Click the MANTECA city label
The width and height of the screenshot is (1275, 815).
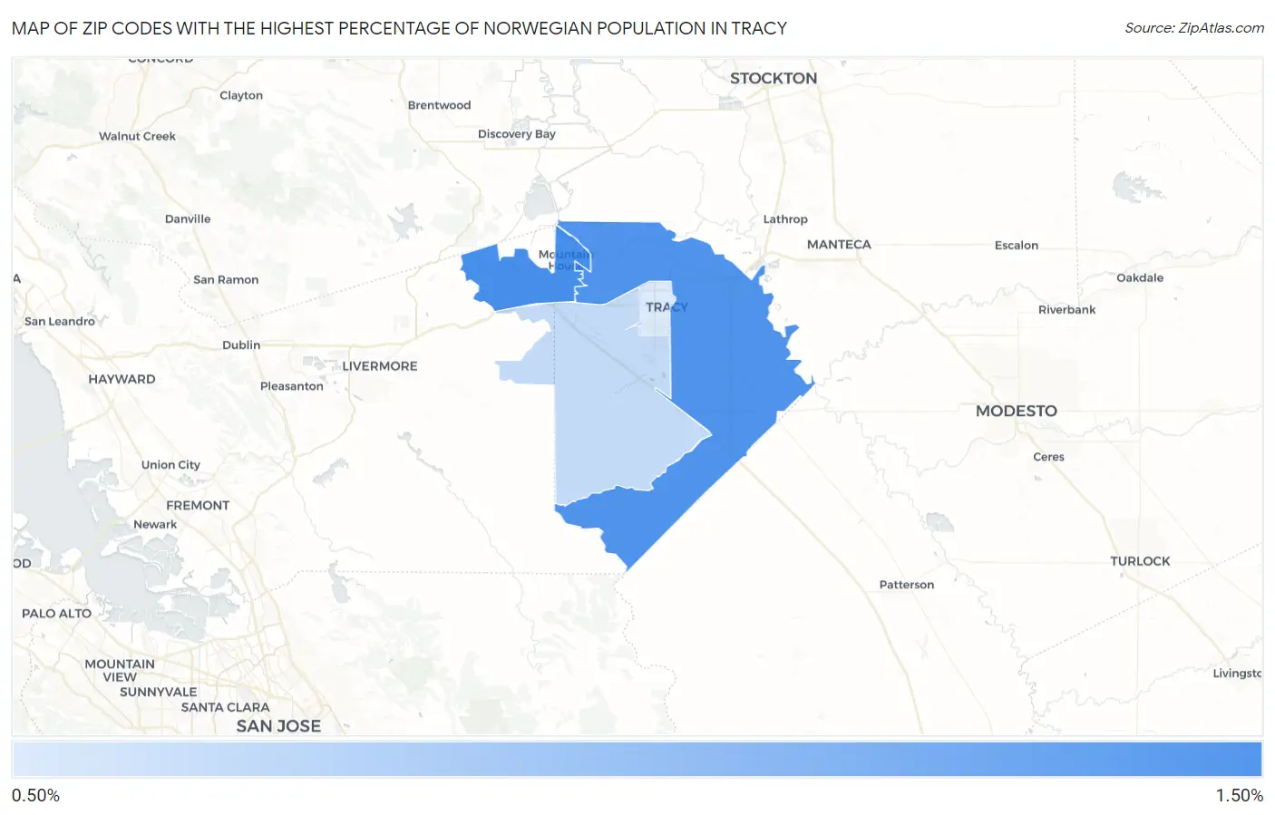pyautogui.click(x=839, y=245)
